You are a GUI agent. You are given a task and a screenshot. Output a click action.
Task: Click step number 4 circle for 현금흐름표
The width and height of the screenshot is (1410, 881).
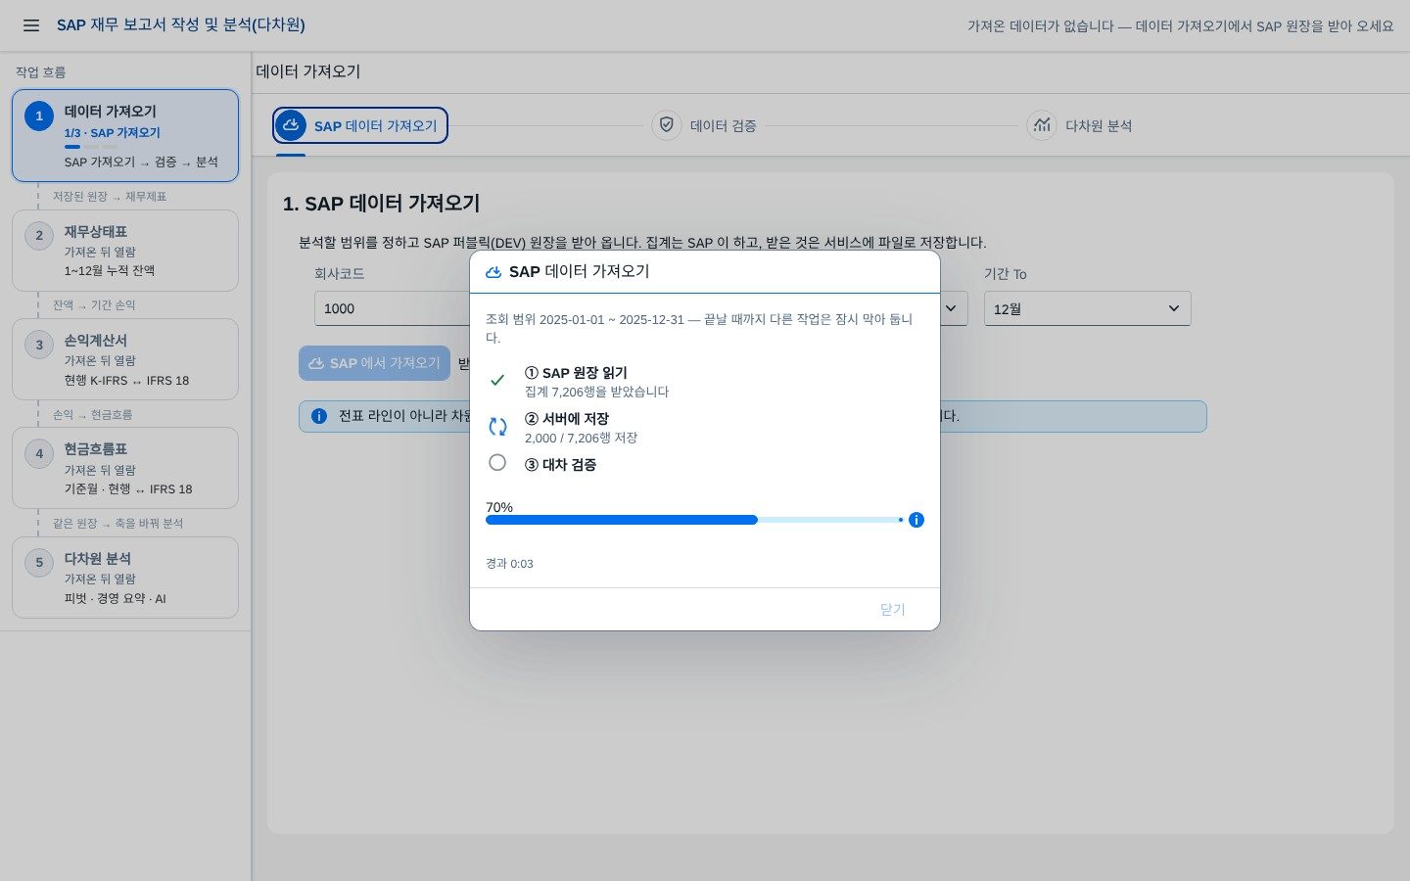(x=39, y=453)
